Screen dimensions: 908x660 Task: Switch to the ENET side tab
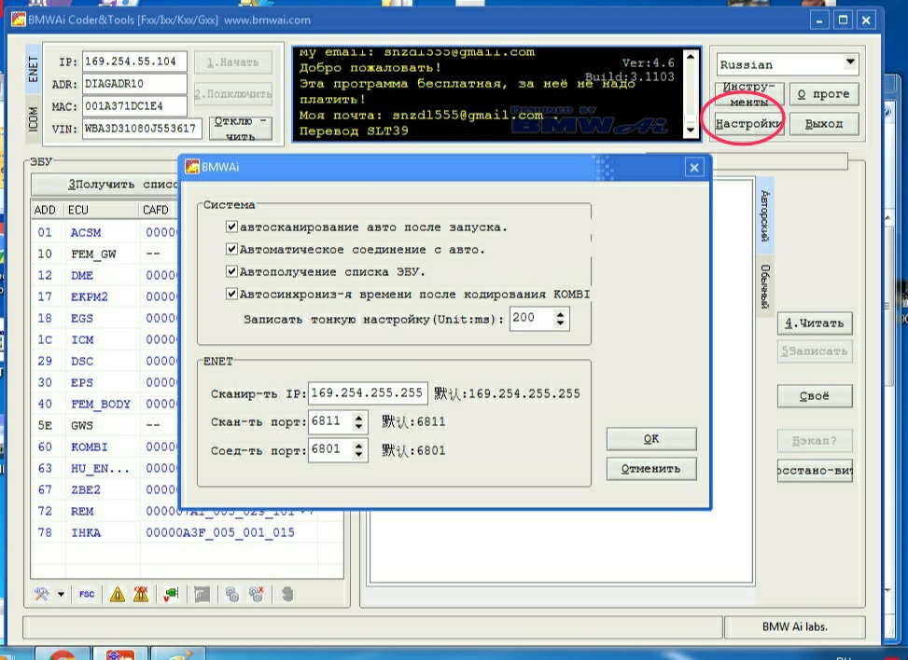tap(33, 69)
